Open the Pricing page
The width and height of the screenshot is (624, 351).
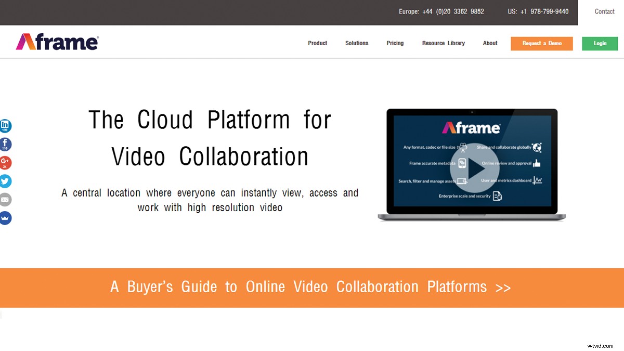point(395,44)
